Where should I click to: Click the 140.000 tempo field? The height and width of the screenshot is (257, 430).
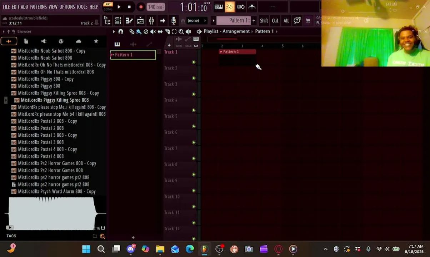(x=156, y=7)
